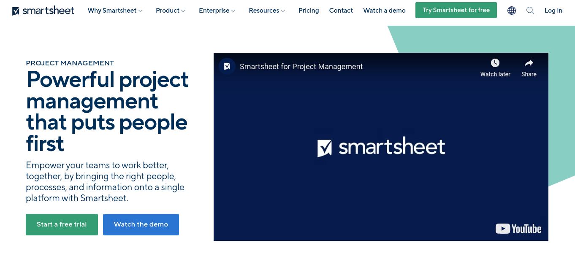Expand the Product dropdown menu
This screenshot has width=575, height=259.
click(x=171, y=11)
